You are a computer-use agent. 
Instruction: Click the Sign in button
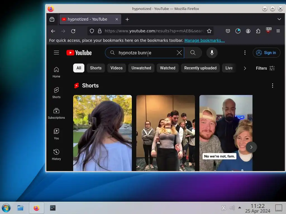[x=266, y=53]
